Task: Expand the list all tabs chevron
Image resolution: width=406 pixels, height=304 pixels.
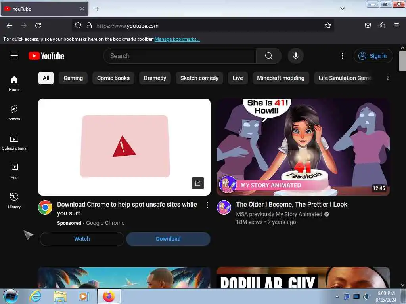Action: (x=342, y=9)
